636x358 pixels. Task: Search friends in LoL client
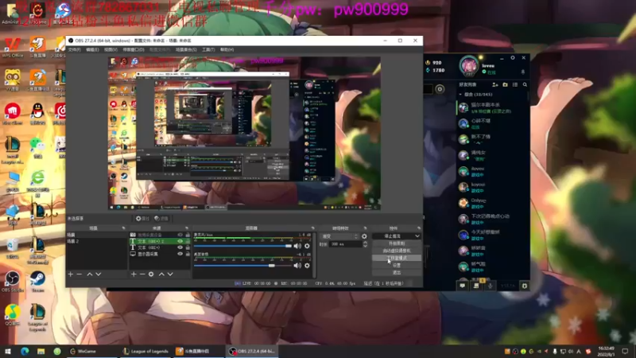(x=525, y=85)
